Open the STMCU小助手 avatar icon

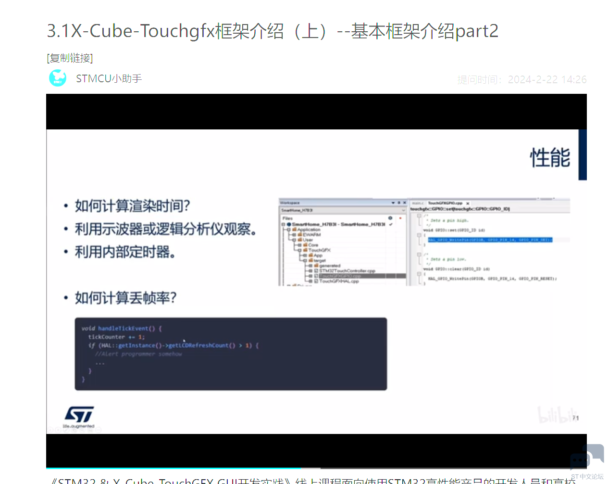click(x=58, y=78)
